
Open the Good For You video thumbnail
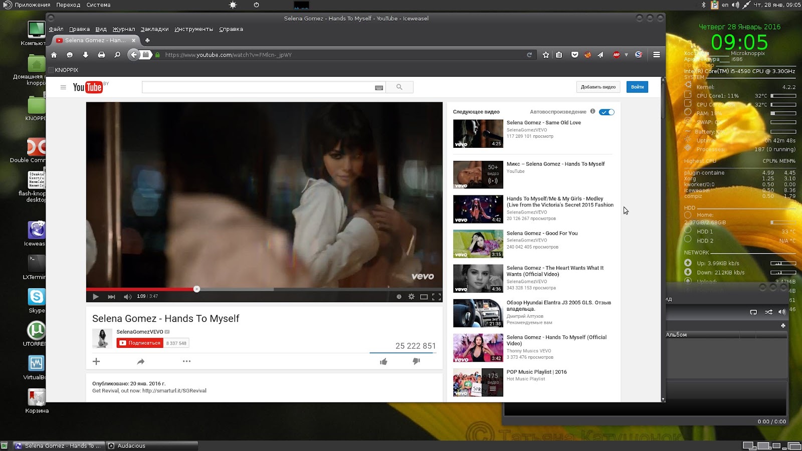(478, 244)
